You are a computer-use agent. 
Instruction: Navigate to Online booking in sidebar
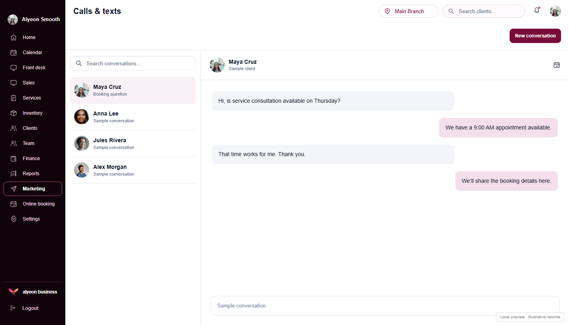coord(33,204)
